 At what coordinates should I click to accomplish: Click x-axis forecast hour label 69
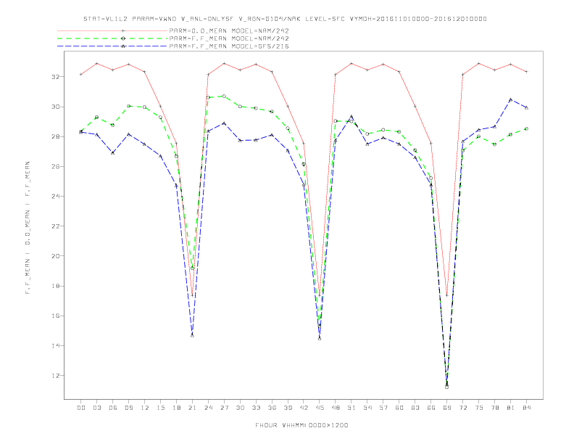pyautogui.click(x=447, y=408)
